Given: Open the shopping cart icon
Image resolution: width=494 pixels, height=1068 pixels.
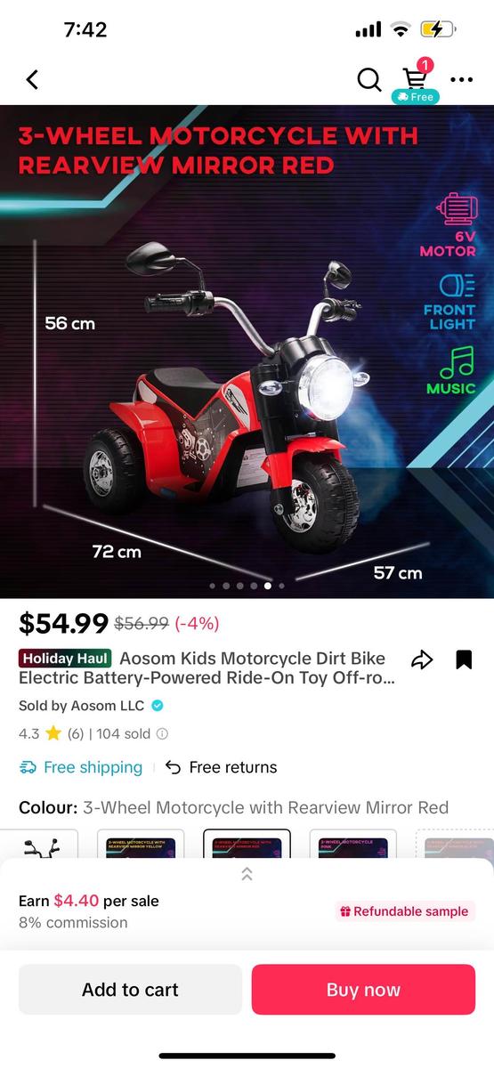Looking at the screenshot, I should click(415, 79).
